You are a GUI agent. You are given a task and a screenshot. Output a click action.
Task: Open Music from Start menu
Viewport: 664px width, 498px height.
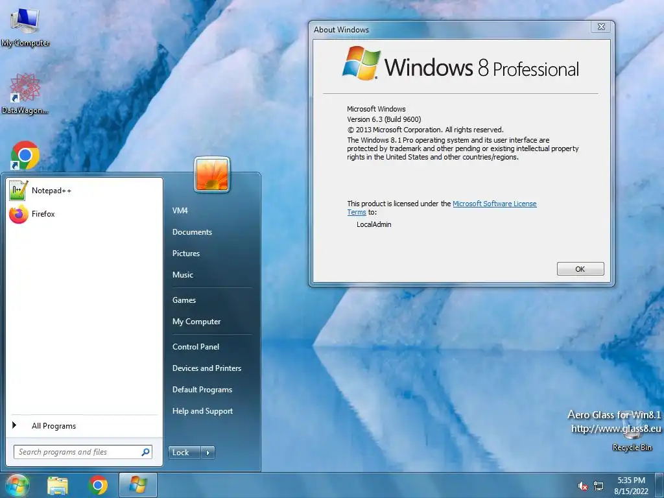182,274
